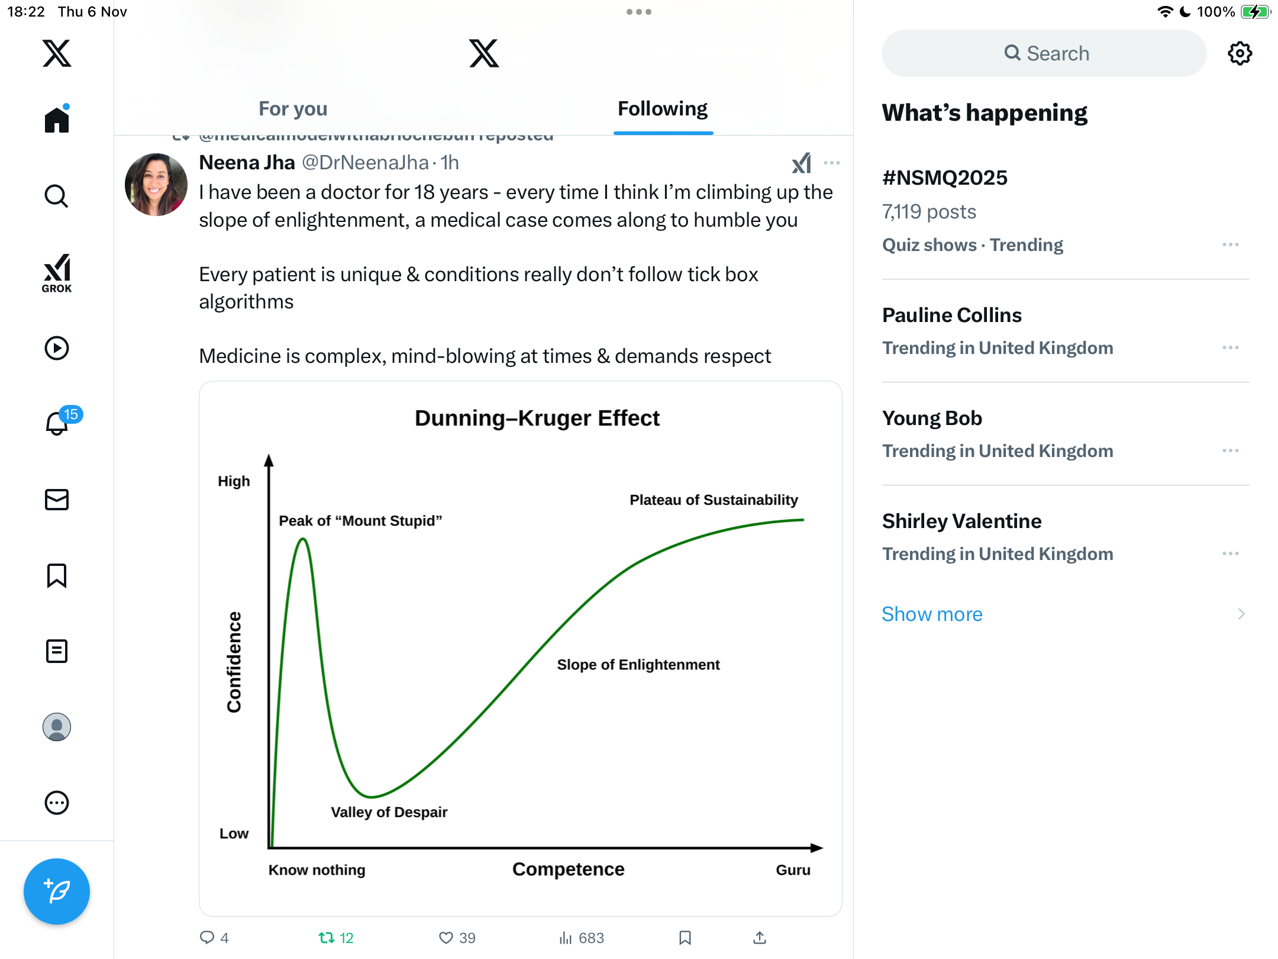1278x959 pixels.
Task: Open notifications bell with 15 badge
Action: [x=57, y=423]
